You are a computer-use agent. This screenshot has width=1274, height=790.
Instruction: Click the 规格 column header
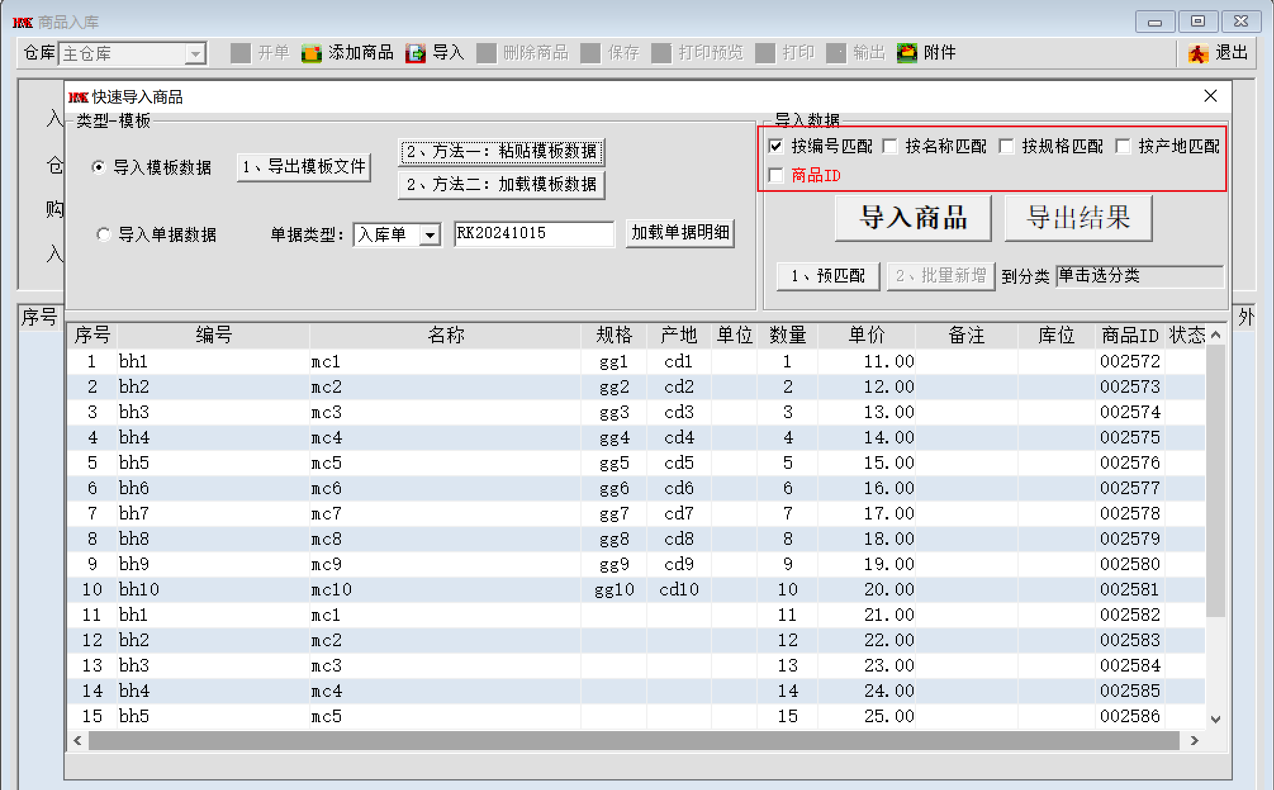tap(614, 334)
